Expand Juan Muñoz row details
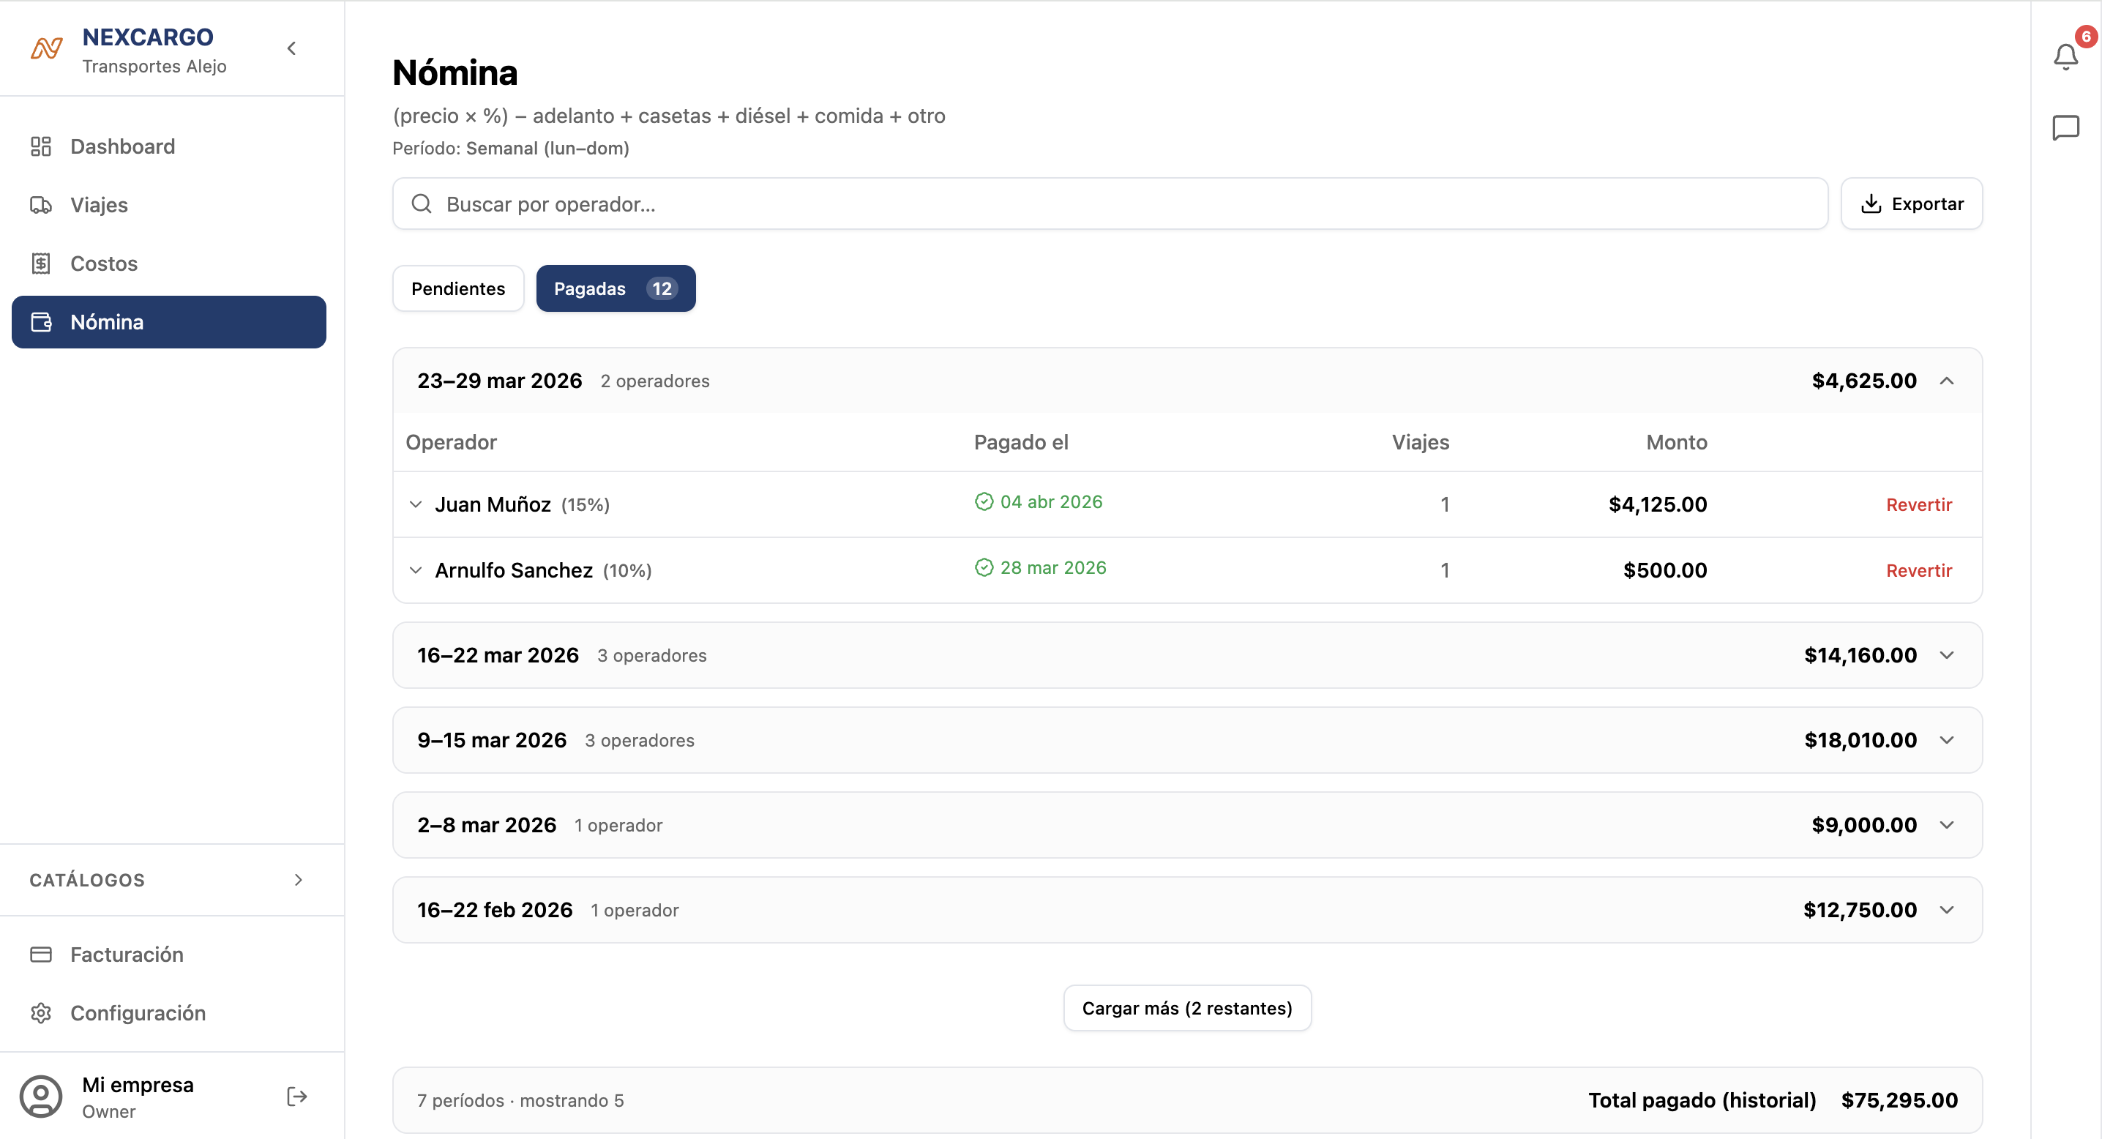Image resolution: width=2102 pixels, height=1139 pixels. point(415,504)
